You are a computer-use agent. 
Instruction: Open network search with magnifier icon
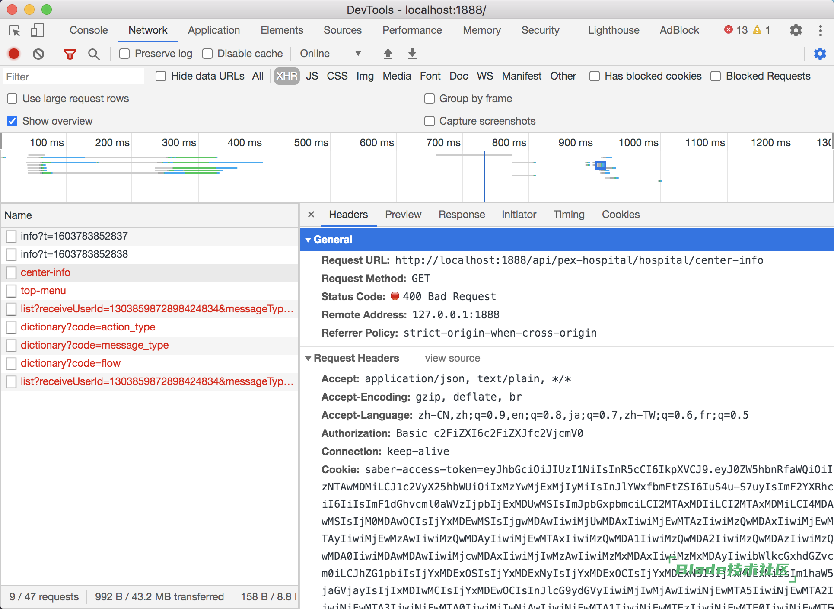(93, 54)
